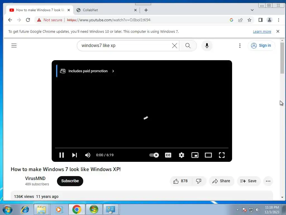Open the volume tray icon
Viewport: 286px width, 215px height.
[258, 210]
